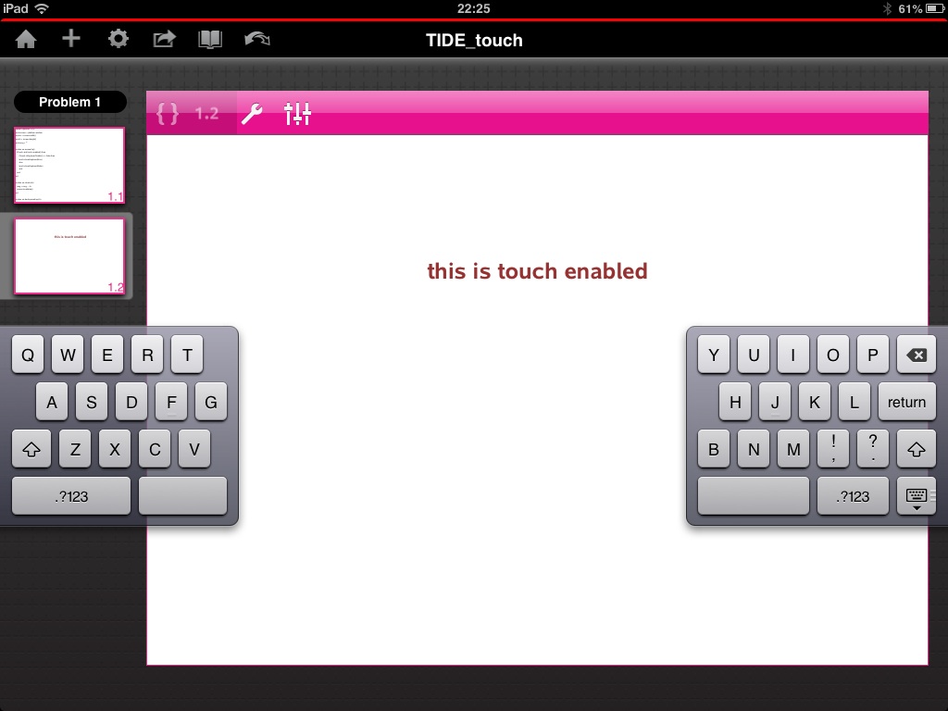The height and width of the screenshot is (711, 948).
Task: Open the book library icon
Action: [x=211, y=39]
